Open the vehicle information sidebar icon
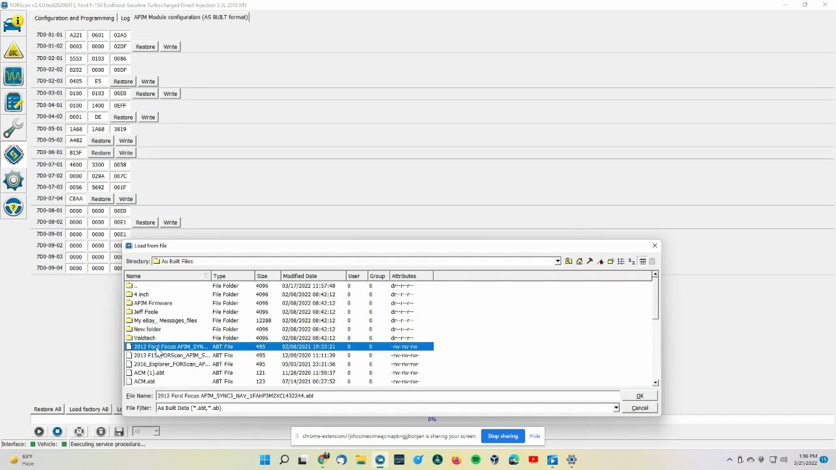The image size is (836, 470). (13, 24)
